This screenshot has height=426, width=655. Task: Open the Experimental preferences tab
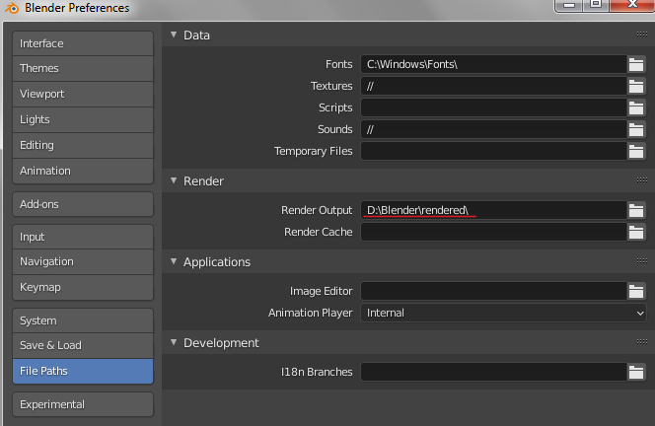(x=83, y=404)
